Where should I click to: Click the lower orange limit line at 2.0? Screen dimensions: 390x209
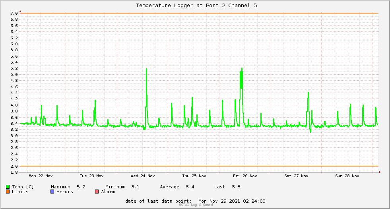coord(199,166)
